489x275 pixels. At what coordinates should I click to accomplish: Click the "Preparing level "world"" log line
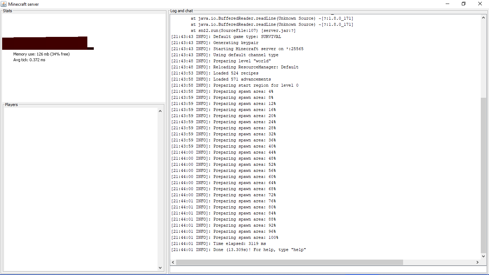click(221, 61)
